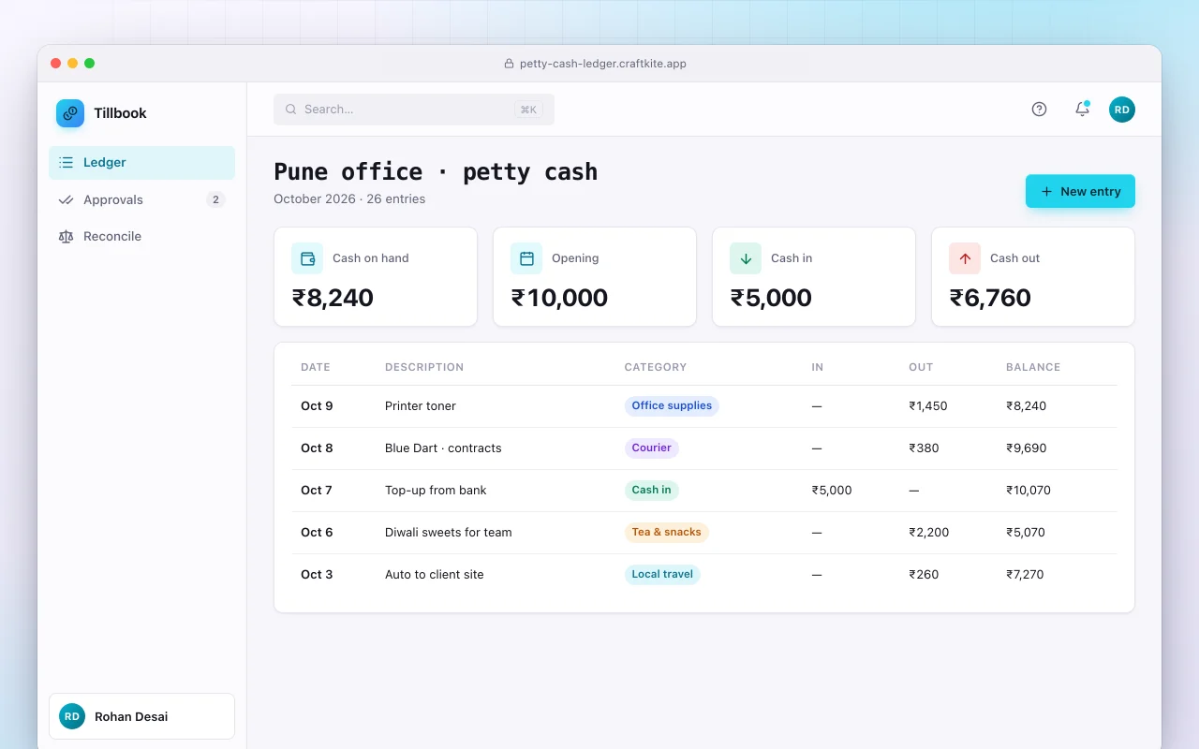
Task: Click the ₹10,070 balance cell
Action: tap(1029, 491)
